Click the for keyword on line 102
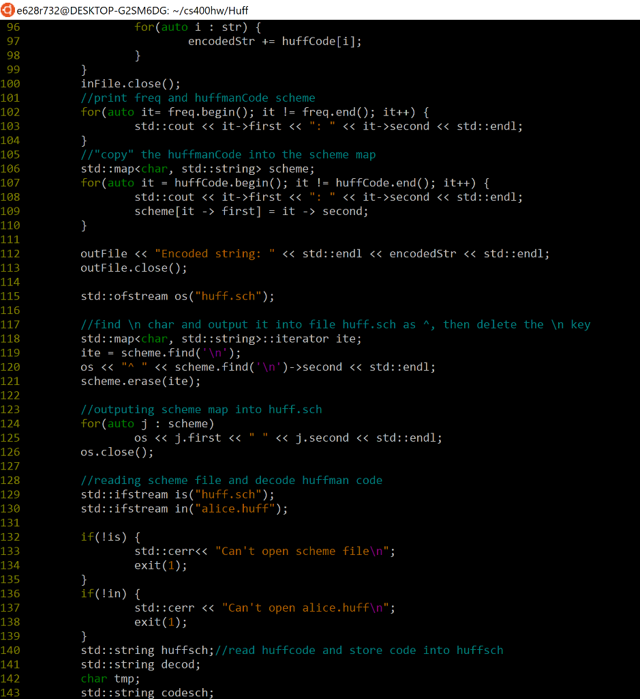Image resolution: width=640 pixels, height=699 pixels. [x=89, y=111]
